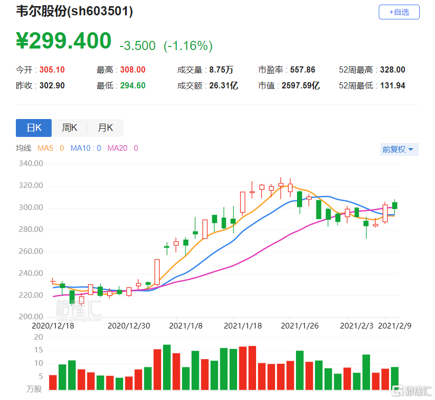This screenshot has height=400, width=435.
Task: Click the 今开 open value 305.10
Action: pyautogui.click(x=52, y=69)
